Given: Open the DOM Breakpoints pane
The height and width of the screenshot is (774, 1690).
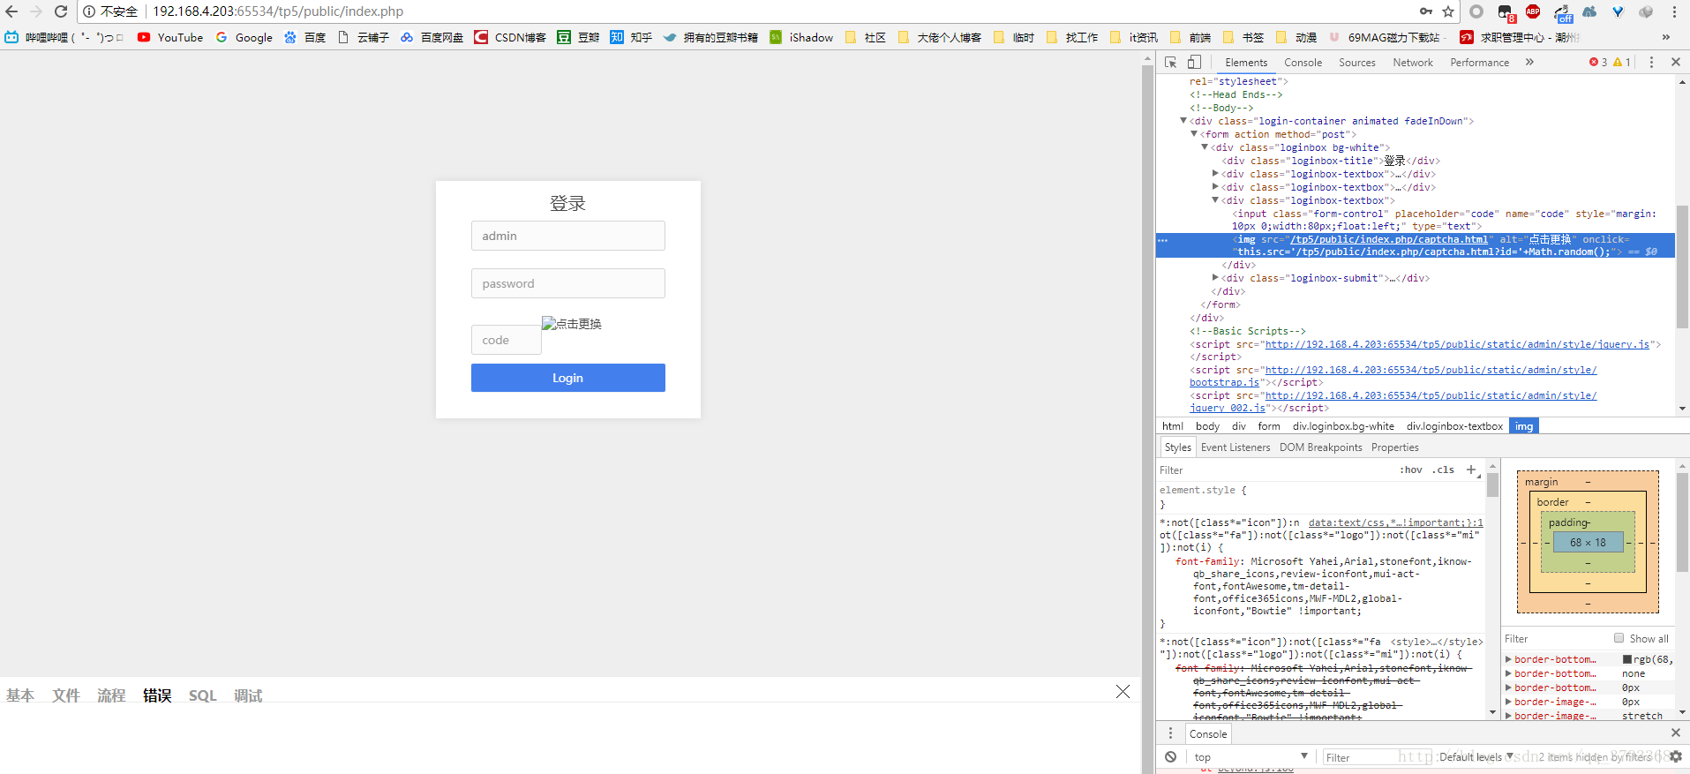Looking at the screenshot, I should (1320, 447).
